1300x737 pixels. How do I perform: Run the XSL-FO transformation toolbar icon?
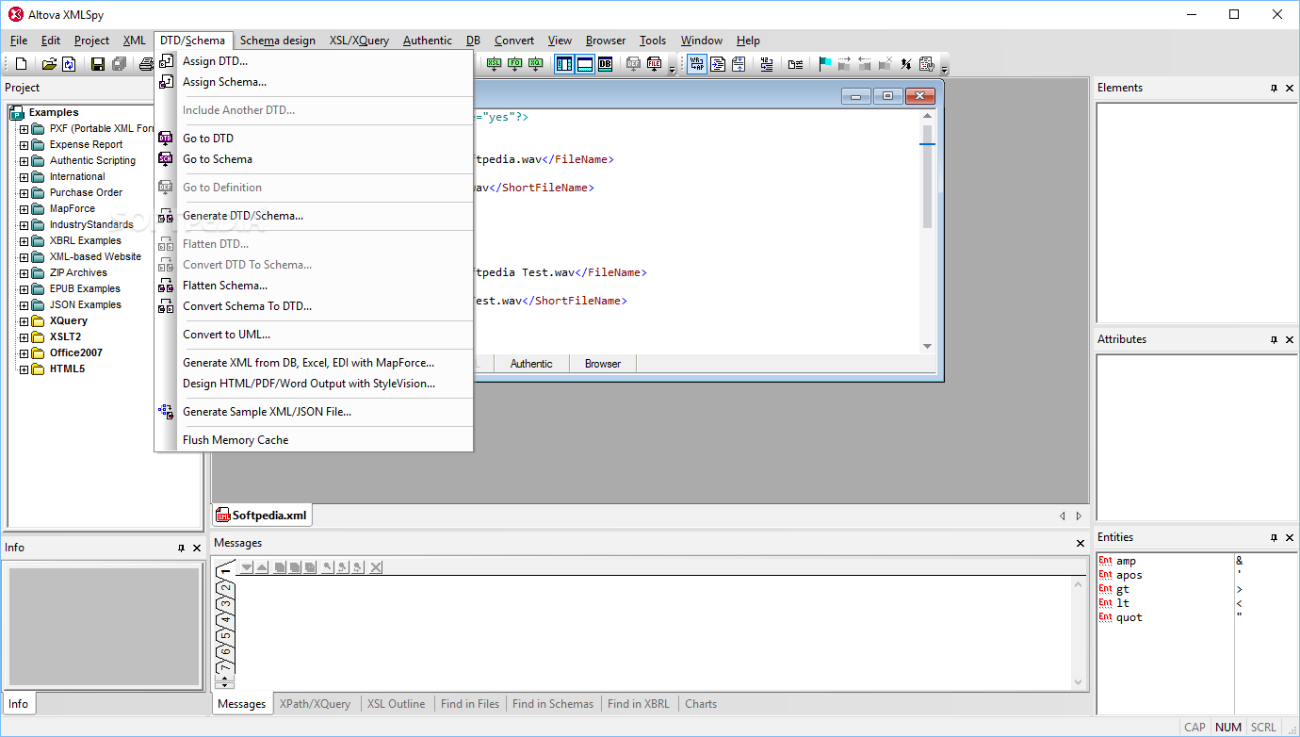point(514,64)
